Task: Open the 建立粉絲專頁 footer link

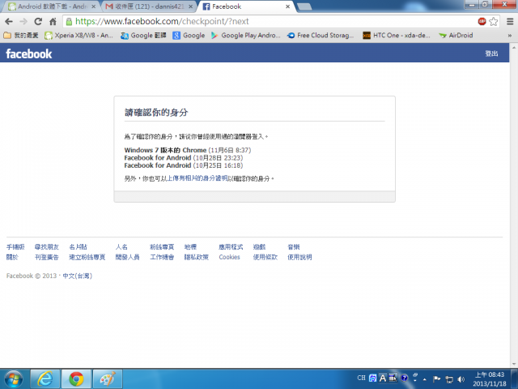Action: click(x=87, y=257)
